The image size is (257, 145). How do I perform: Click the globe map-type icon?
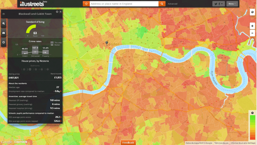[252, 13]
